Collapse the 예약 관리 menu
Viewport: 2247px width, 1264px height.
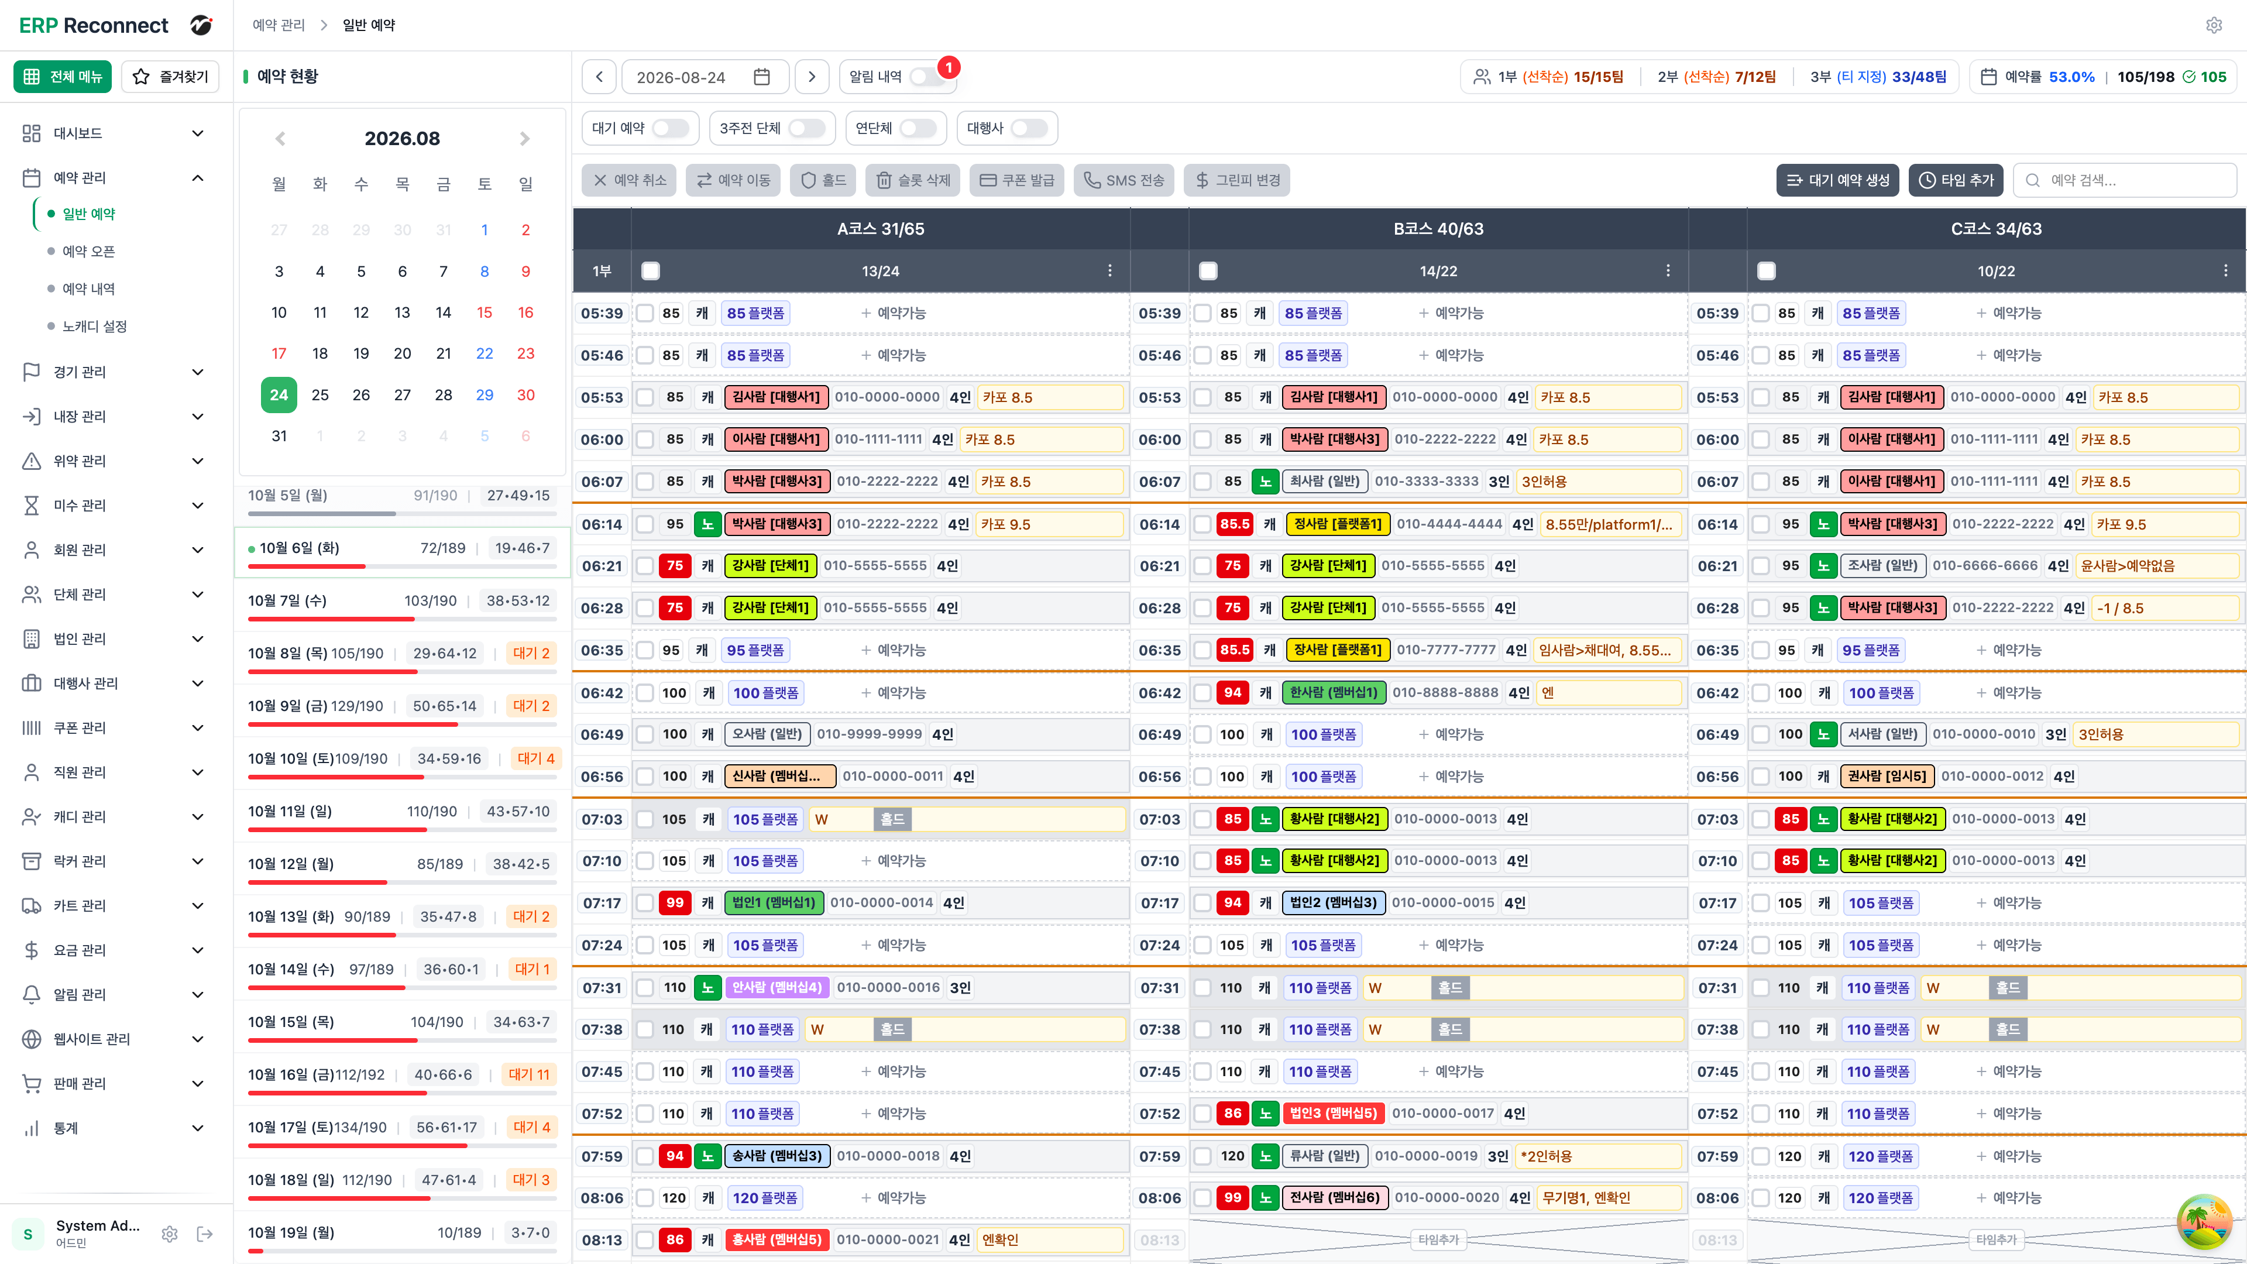tap(116, 178)
